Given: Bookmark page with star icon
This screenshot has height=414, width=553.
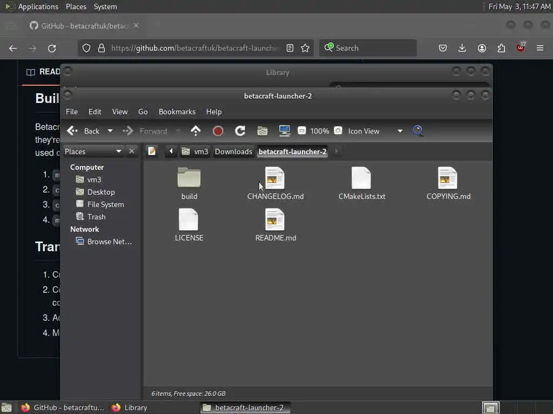Looking at the screenshot, I should 306,48.
